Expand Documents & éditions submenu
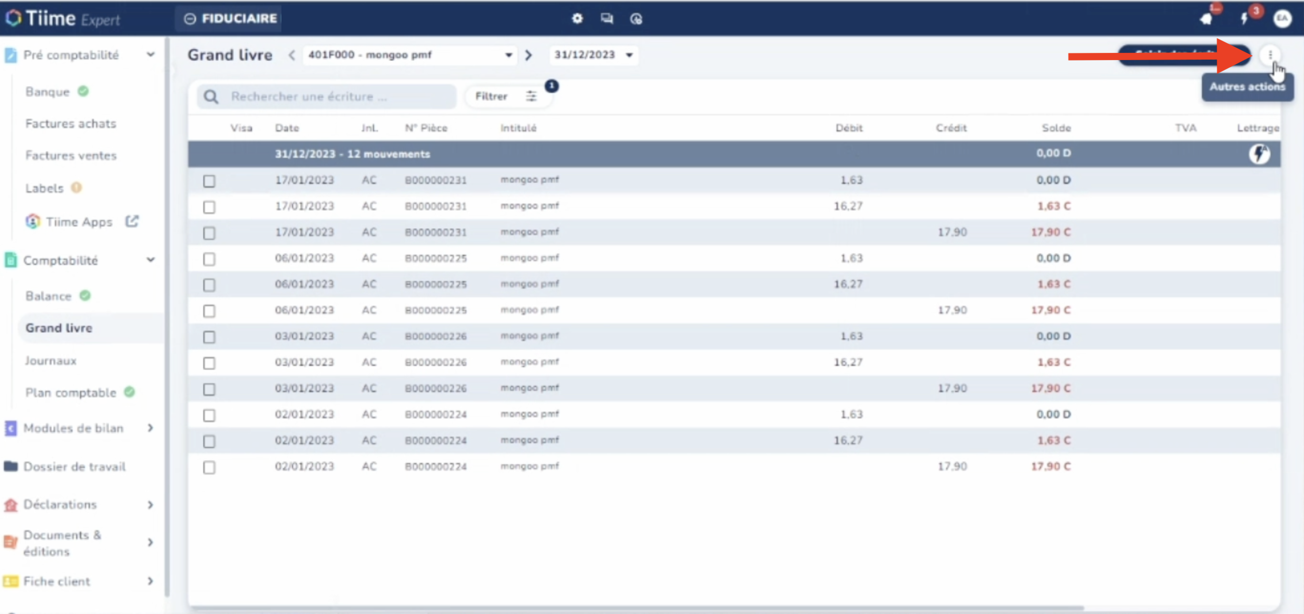The height and width of the screenshot is (614, 1304). (150, 542)
